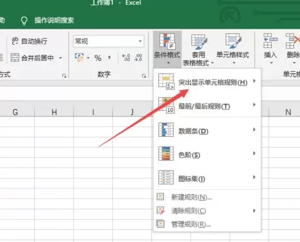Click the Top/Bottom Rules icon
The height and width of the screenshot is (242, 300).
tap(166, 105)
